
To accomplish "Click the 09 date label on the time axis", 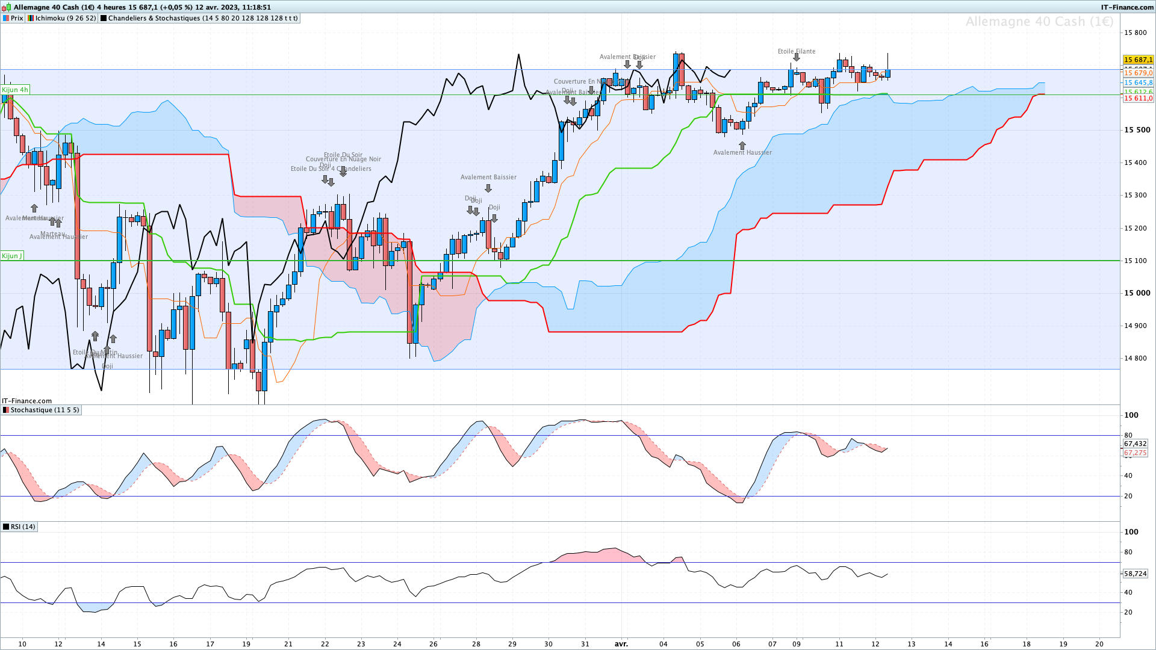I will pos(797,644).
